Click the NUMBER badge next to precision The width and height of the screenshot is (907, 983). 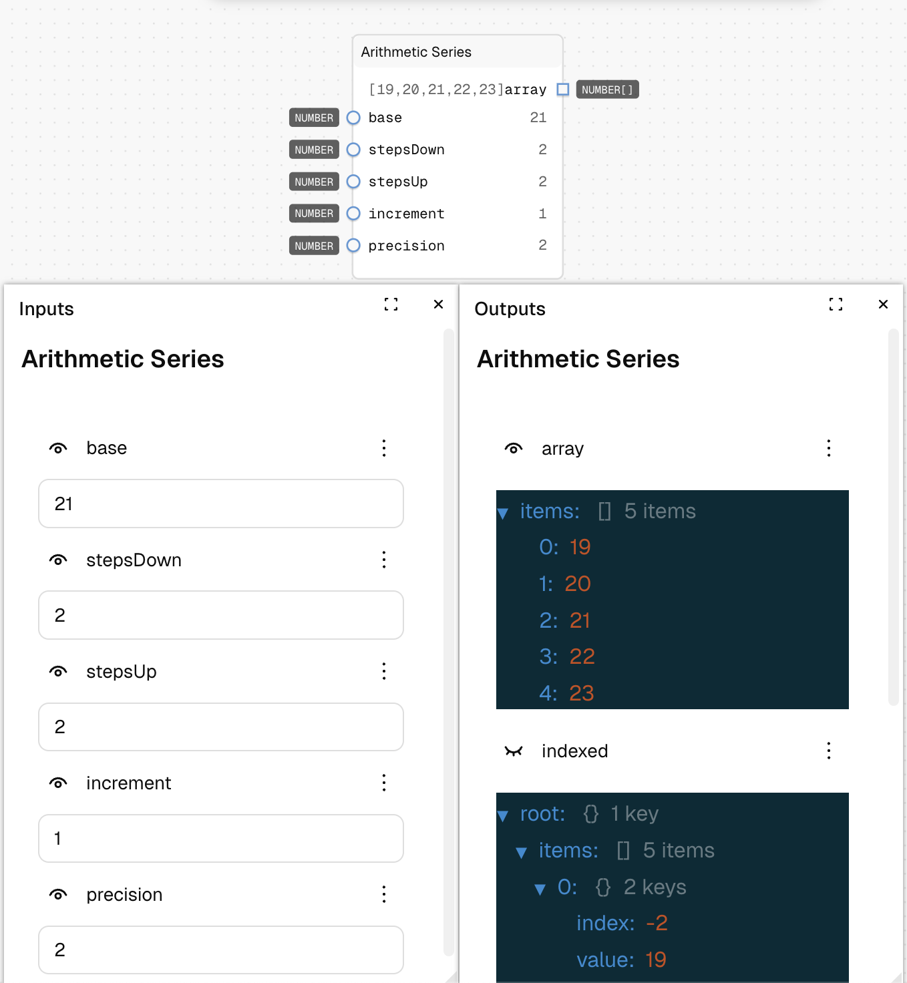pyautogui.click(x=314, y=246)
